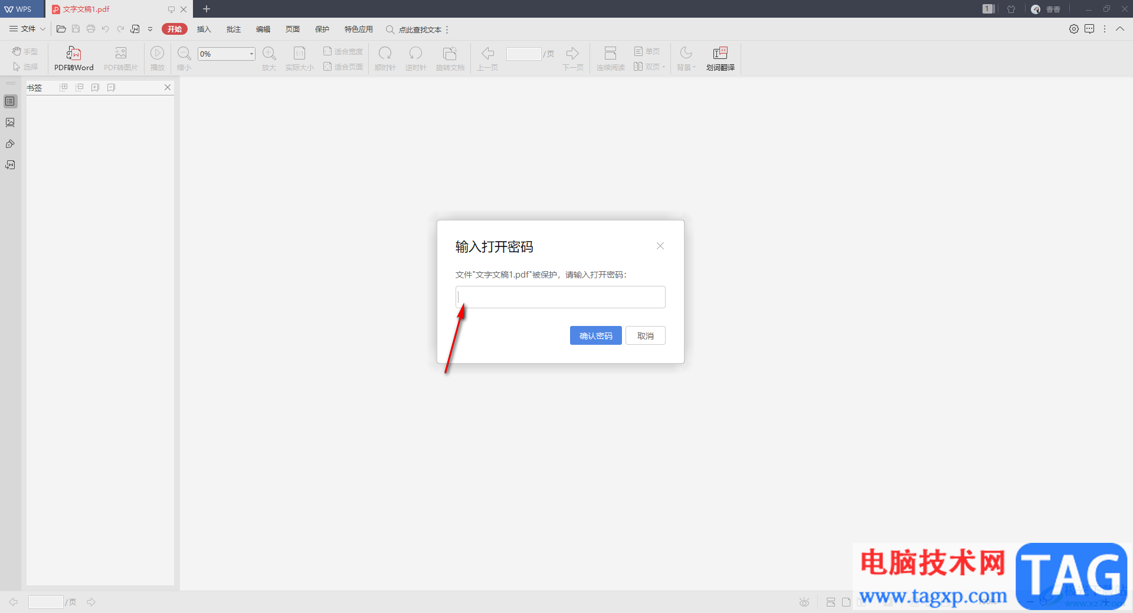Click the 划词翻译 translate button

click(x=721, y=59)
